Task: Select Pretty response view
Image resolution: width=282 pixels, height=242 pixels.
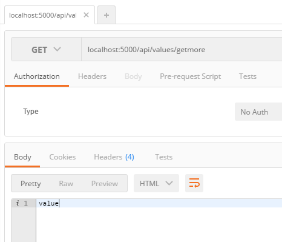Action: [31, 184]
